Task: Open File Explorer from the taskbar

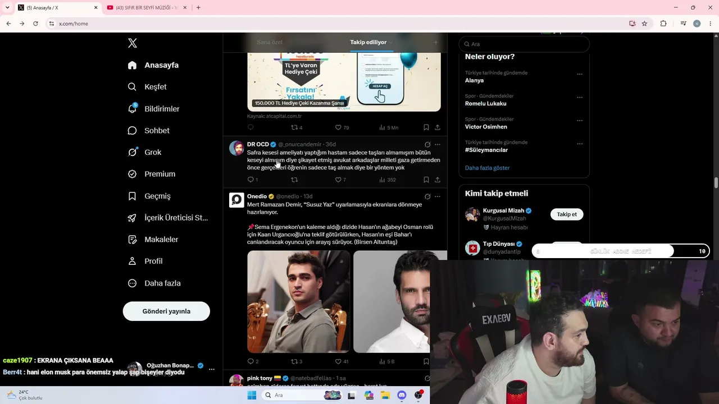Action: click(385, 395)
